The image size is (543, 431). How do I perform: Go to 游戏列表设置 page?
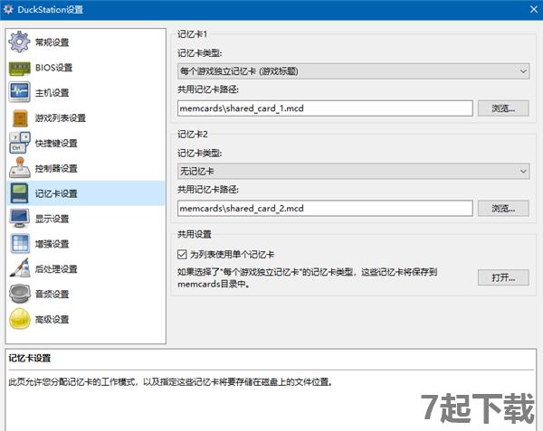click(61, 117)
